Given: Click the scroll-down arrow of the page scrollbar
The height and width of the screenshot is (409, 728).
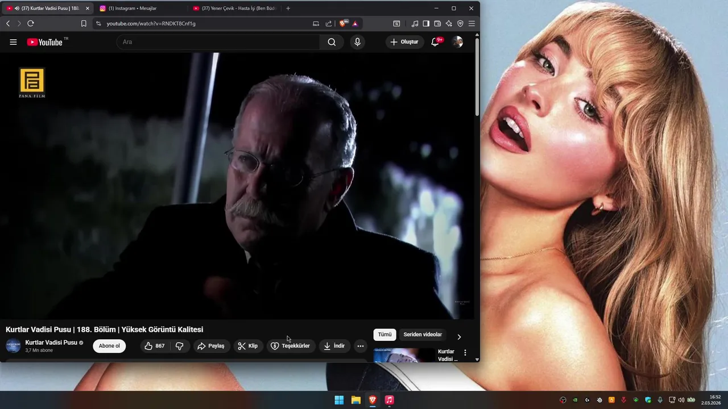Looking at the screenshot, I should click(x=477, y=359).
